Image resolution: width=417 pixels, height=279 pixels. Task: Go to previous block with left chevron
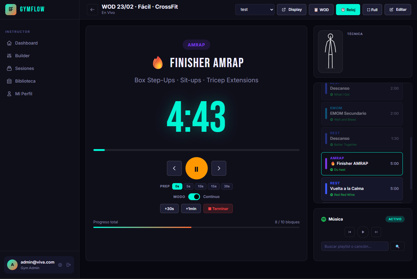174,168
